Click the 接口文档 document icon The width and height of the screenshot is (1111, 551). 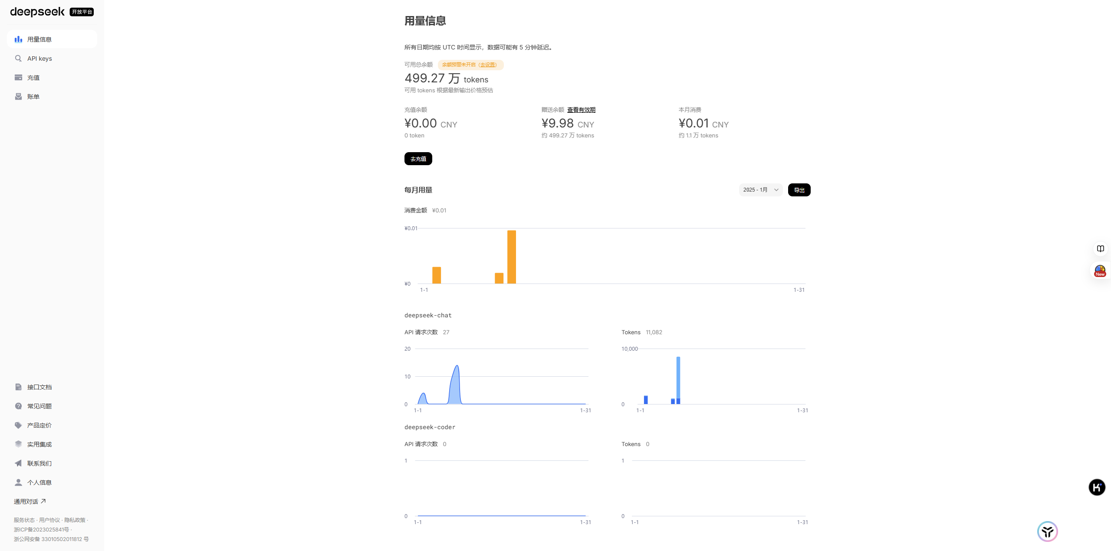18,387
